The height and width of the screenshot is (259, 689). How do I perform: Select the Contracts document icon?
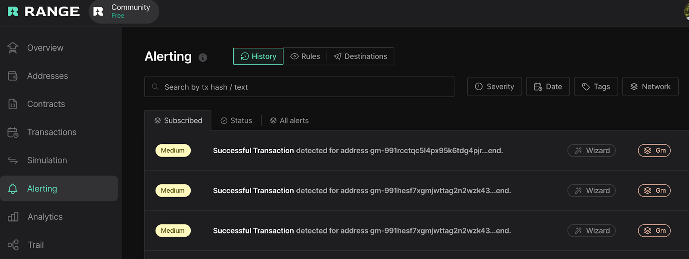[x=13, y=104]
